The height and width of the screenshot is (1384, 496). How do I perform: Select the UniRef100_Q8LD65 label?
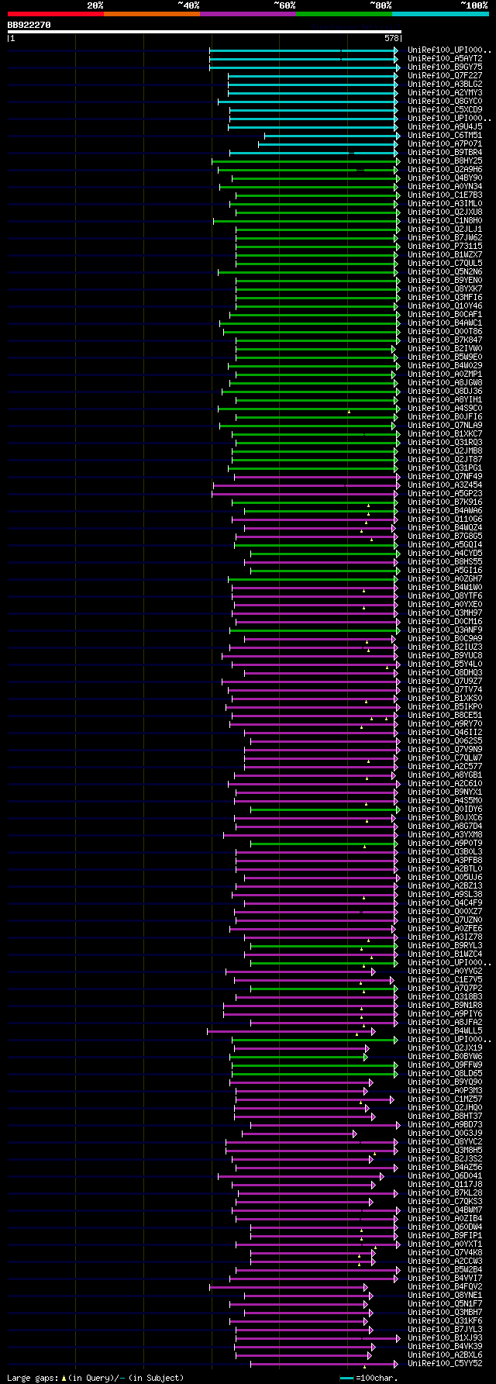click(445, 1074)
